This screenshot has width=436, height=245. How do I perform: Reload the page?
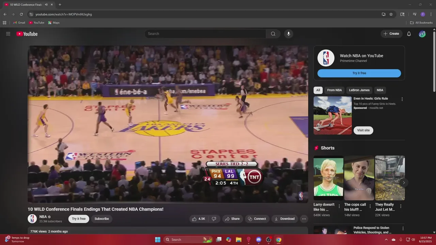(x=21, y=14)
